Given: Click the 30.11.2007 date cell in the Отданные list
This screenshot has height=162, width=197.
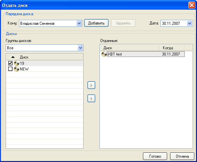Looking at the screenshot, I should click(x=171, y=54).
